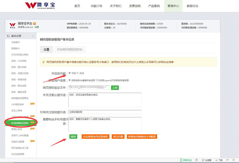The height and width of the screenshot is (163, 239).
Task: Open 管理中心 in top navigation
Action: click(x=173, y=6)
